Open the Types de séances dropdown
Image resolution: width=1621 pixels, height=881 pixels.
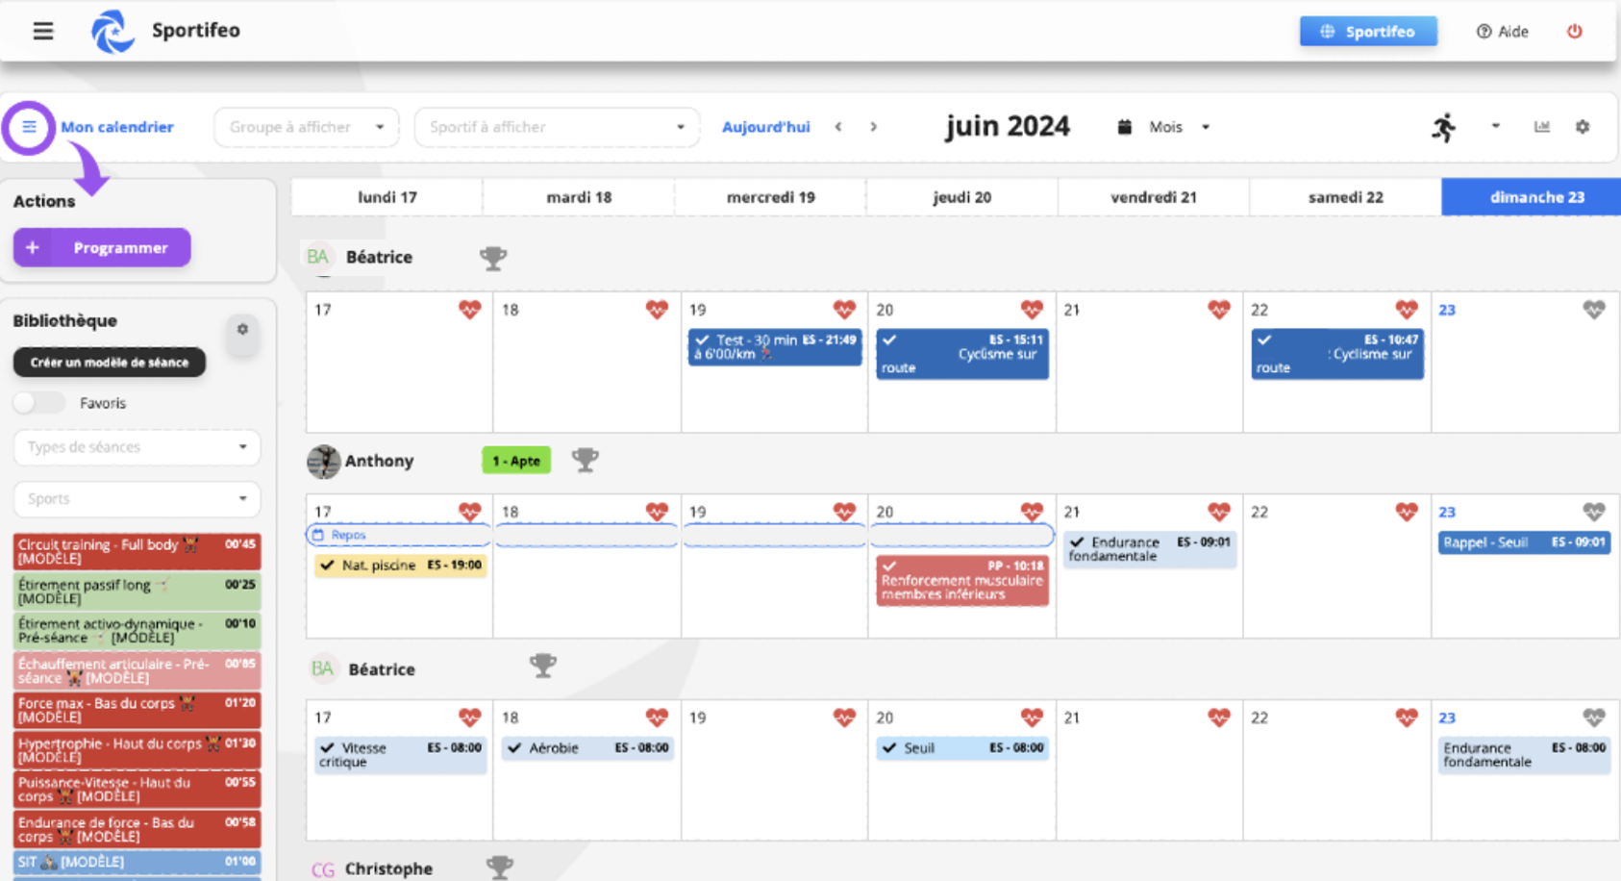(x=137, y=447)
